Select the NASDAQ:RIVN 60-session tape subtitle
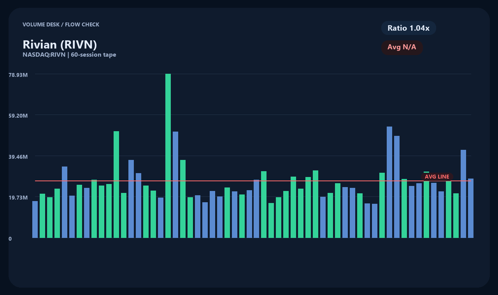This screenshot has height=295, width=498. (69, 55)
